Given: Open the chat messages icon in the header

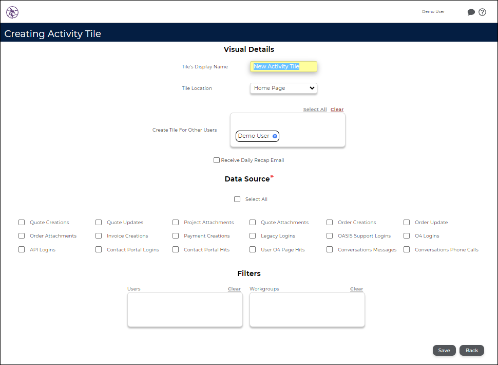Looking at the screenshot, I should coord(471,12).
